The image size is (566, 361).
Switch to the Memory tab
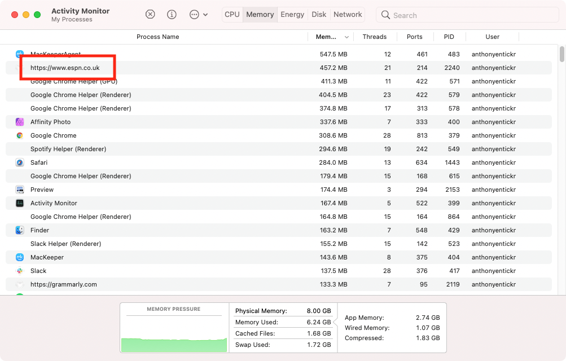point(260,15)
